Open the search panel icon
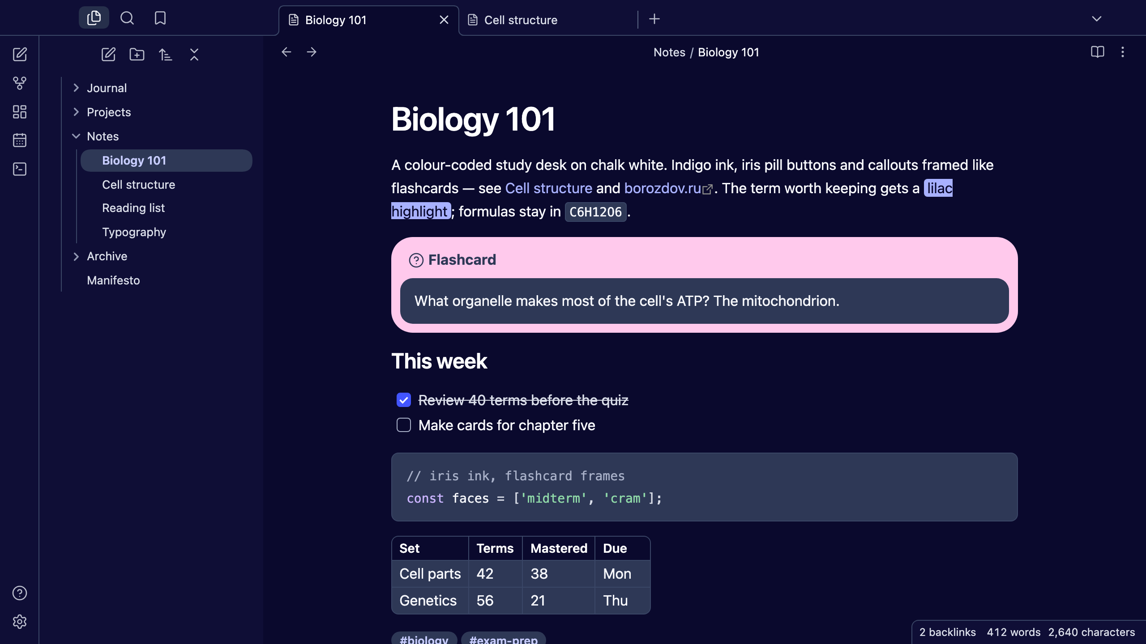The image size is (1146, 644). click(127, 18)
